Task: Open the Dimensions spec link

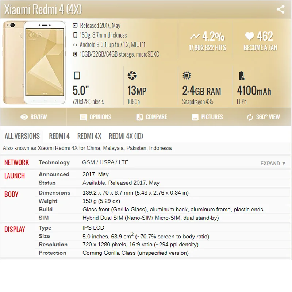Action: pos(54,193)
